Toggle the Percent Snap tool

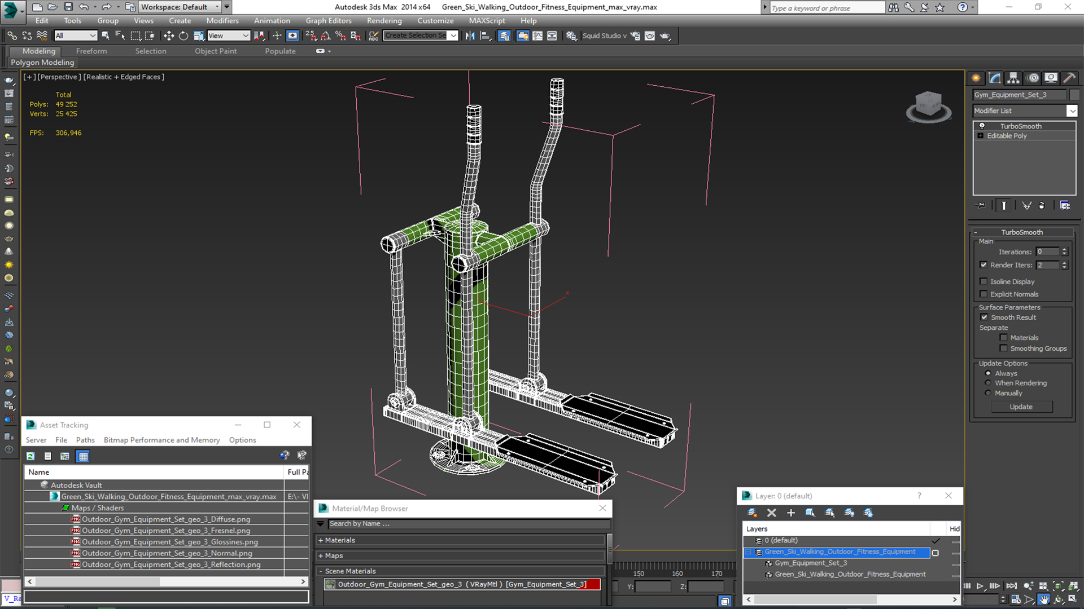[x=340, y=36]
